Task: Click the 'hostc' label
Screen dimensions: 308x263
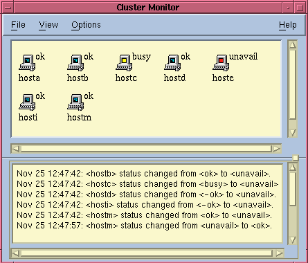Action: [126, 78]
